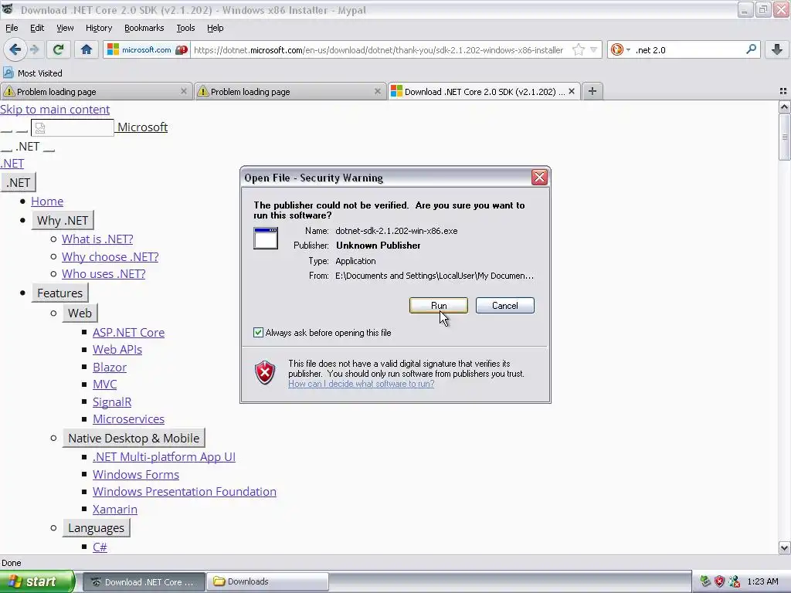The width and height of the screenshot is (791, 593).
Task: Click the application file icon in dialog
Action: click(266, 238)
